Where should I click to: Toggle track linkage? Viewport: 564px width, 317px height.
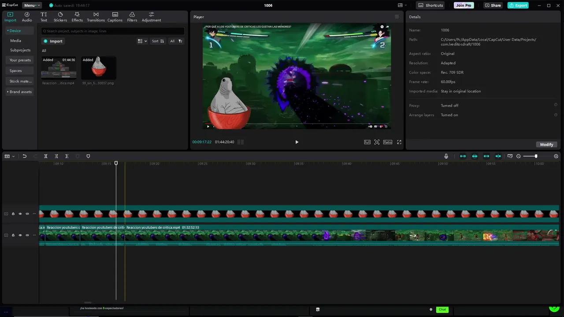pyautogui.click(x=486, y=156)
